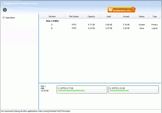This screenshot has height=113, width=162.
Task: Click the refresh icon in the header
Action: coord(5,10)
